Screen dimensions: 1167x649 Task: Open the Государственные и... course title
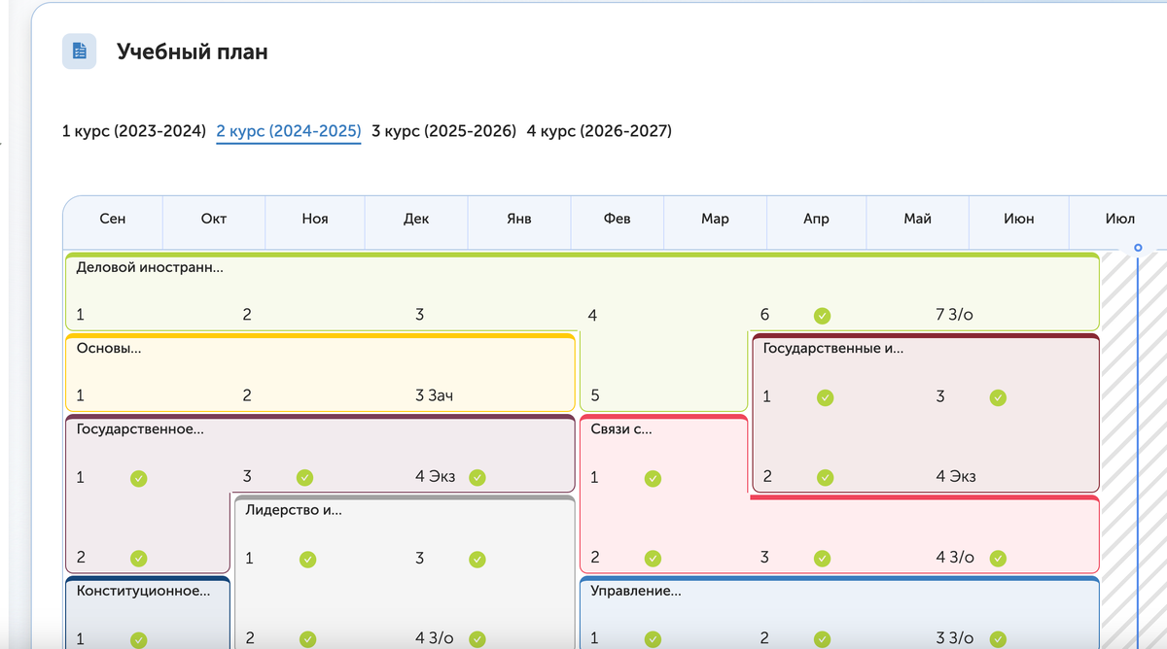coord(833,348)
